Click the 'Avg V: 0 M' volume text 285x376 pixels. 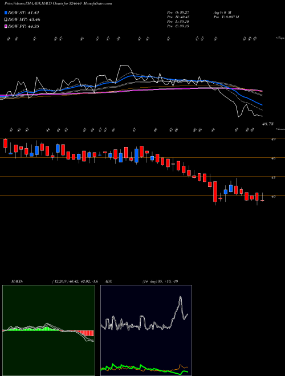point(222,12)
